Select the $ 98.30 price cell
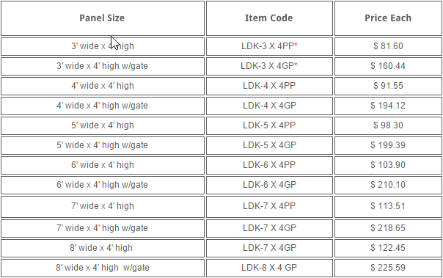Screen dimensions: 443x278 tap(388, 125)
